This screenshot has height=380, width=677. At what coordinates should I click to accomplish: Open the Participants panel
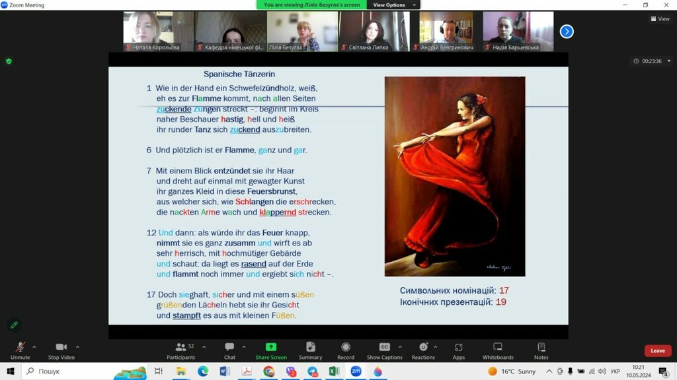[181, 351]
